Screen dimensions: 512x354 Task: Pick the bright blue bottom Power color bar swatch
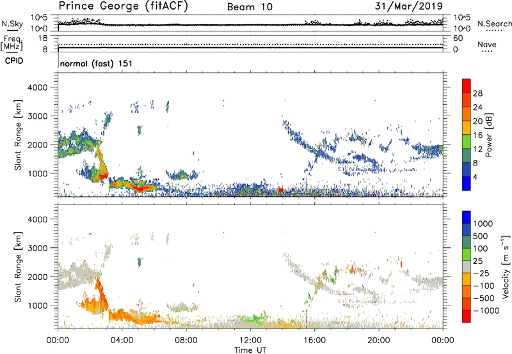(x=467, y=183)
